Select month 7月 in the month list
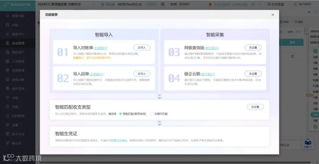319x164 pixels. (315, 63)
